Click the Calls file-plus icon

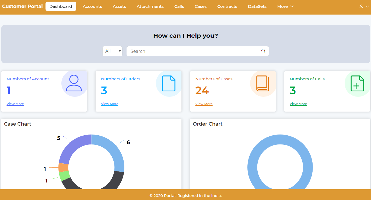click(x=357, y=83)
